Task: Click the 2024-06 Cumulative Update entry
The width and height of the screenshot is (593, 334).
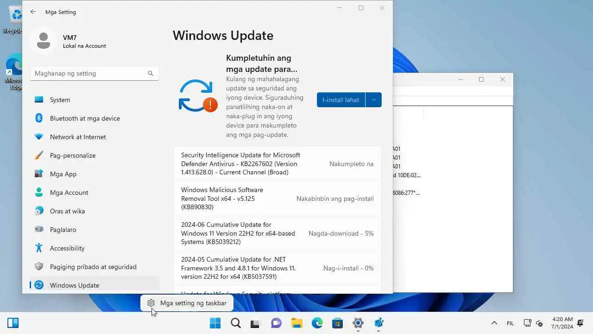Action: 278,233
